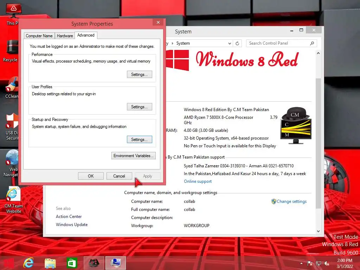
Task: Open Environment Variables dialog
Action: tap(133, 156)
